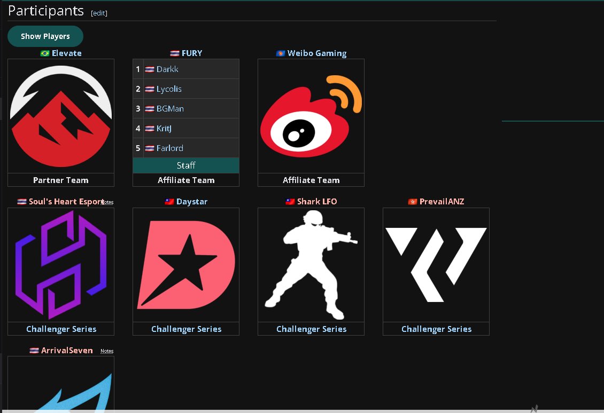Click the Hong Kong flag beside PrevailANZ
This screenshot has height=413, width=604.
tap(413, 202)
